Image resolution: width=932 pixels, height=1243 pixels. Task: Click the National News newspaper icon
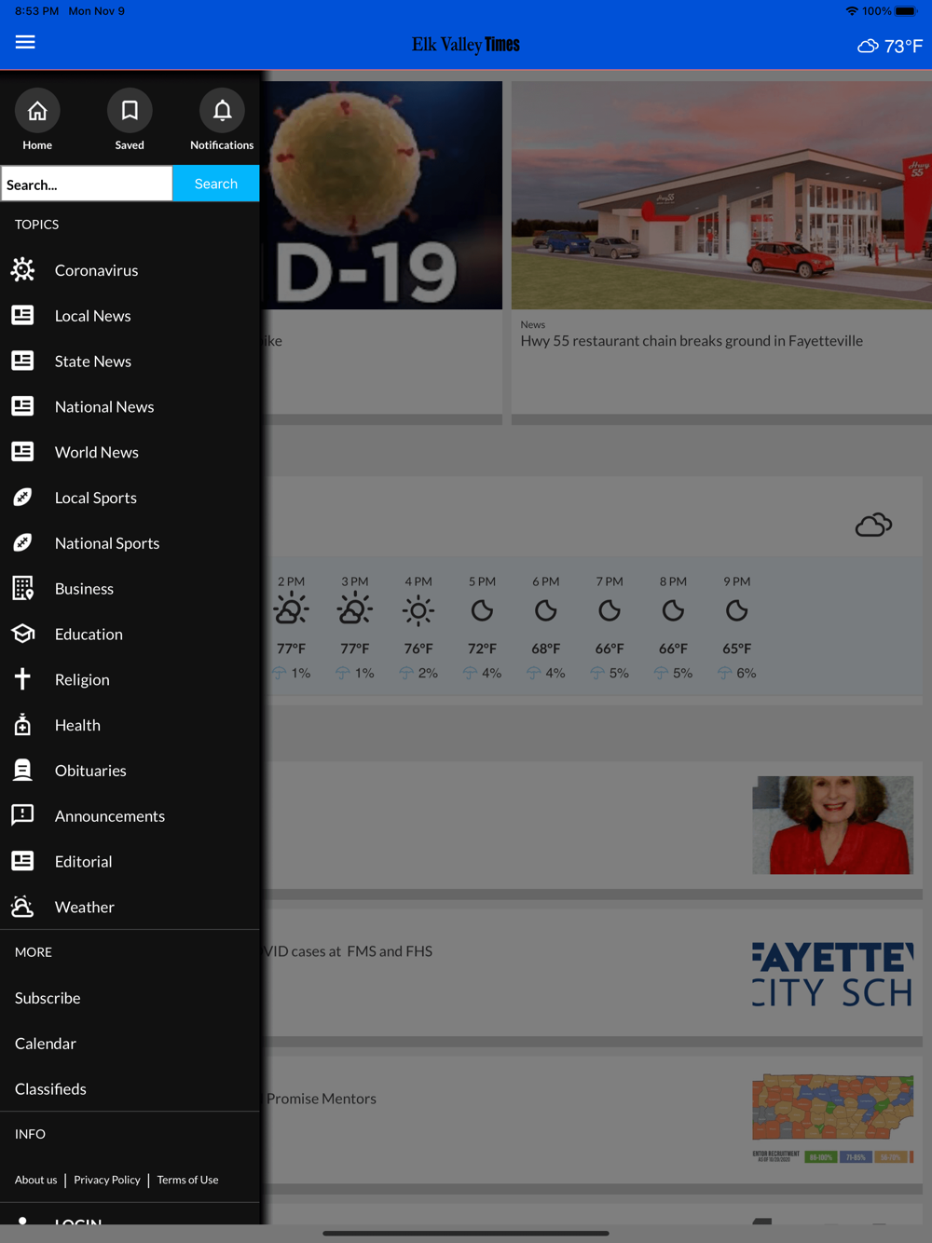point(22,406)
